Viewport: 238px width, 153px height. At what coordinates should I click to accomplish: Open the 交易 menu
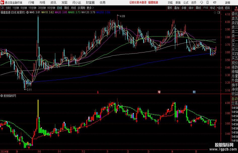(103, 3)
